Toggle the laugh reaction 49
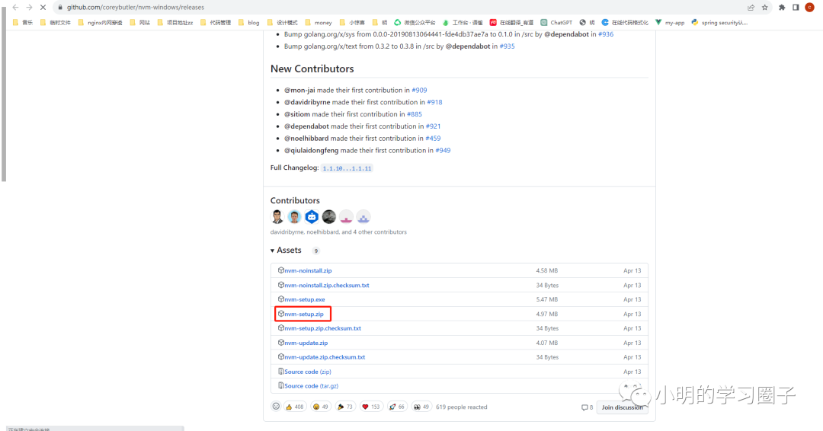823x431 pixels. (320, 407)
